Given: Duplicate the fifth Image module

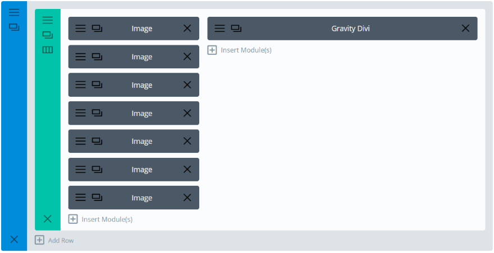Looking at the screenshot, I should coord(97,142).
